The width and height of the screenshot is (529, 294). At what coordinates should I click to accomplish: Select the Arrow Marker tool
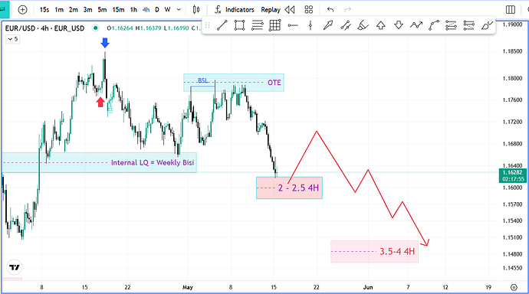[x=328, y=25]
